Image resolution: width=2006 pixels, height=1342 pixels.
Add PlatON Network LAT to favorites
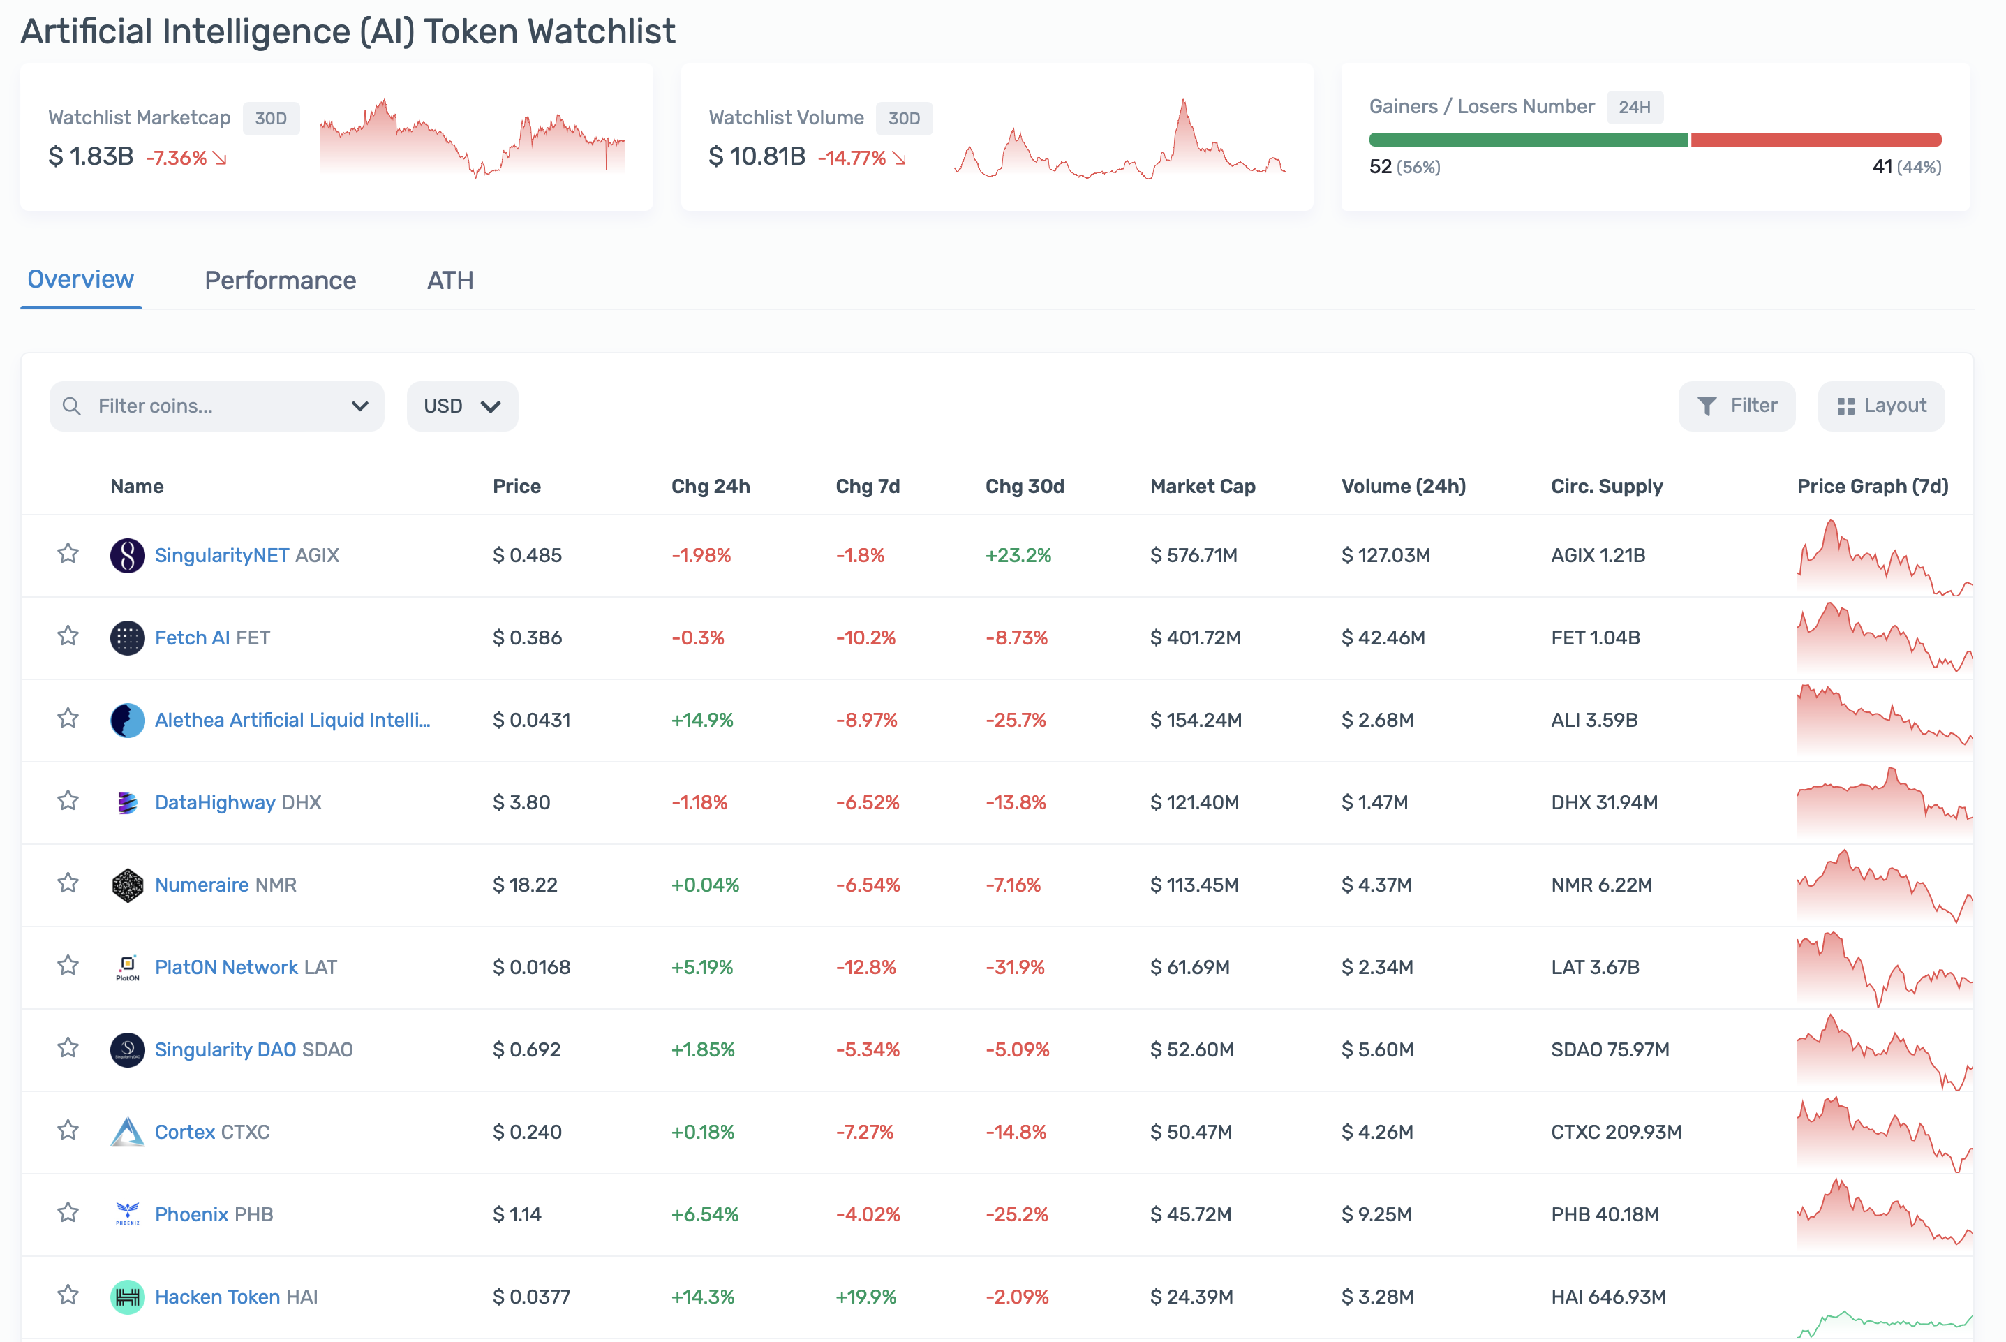pyautogui.click(x=68, y=966)
